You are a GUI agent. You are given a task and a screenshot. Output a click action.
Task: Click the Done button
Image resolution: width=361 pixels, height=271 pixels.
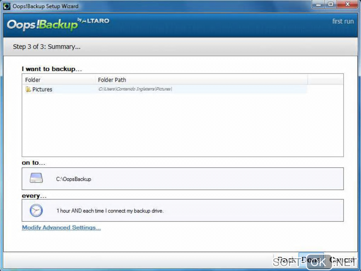tap(311, 260)
